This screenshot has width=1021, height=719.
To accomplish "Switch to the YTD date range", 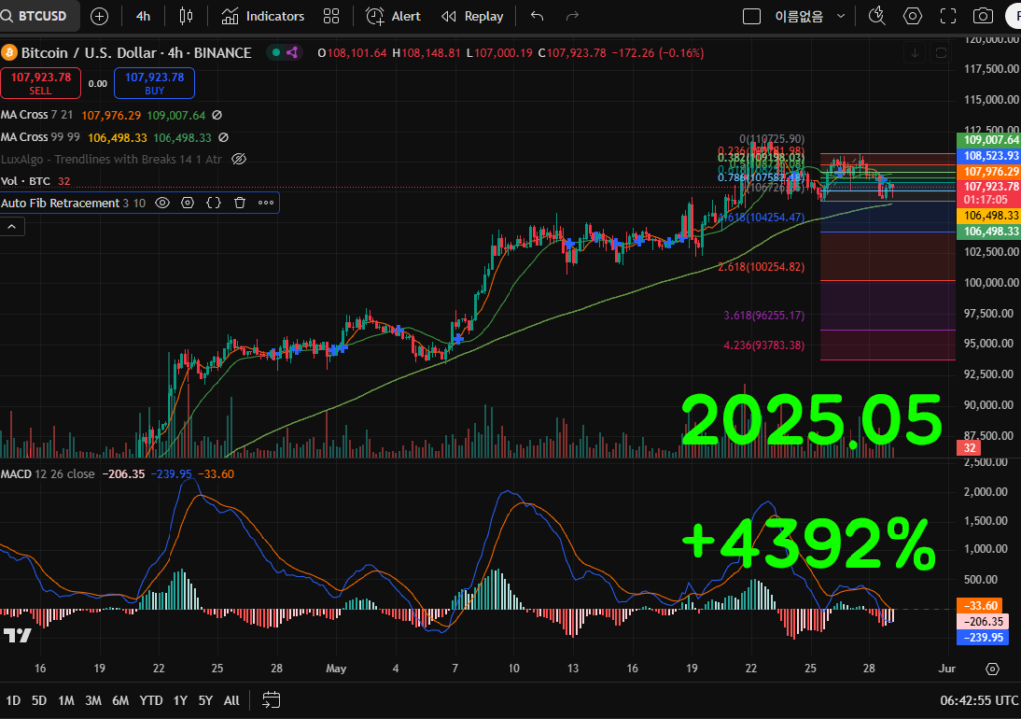I will (151, 701).
